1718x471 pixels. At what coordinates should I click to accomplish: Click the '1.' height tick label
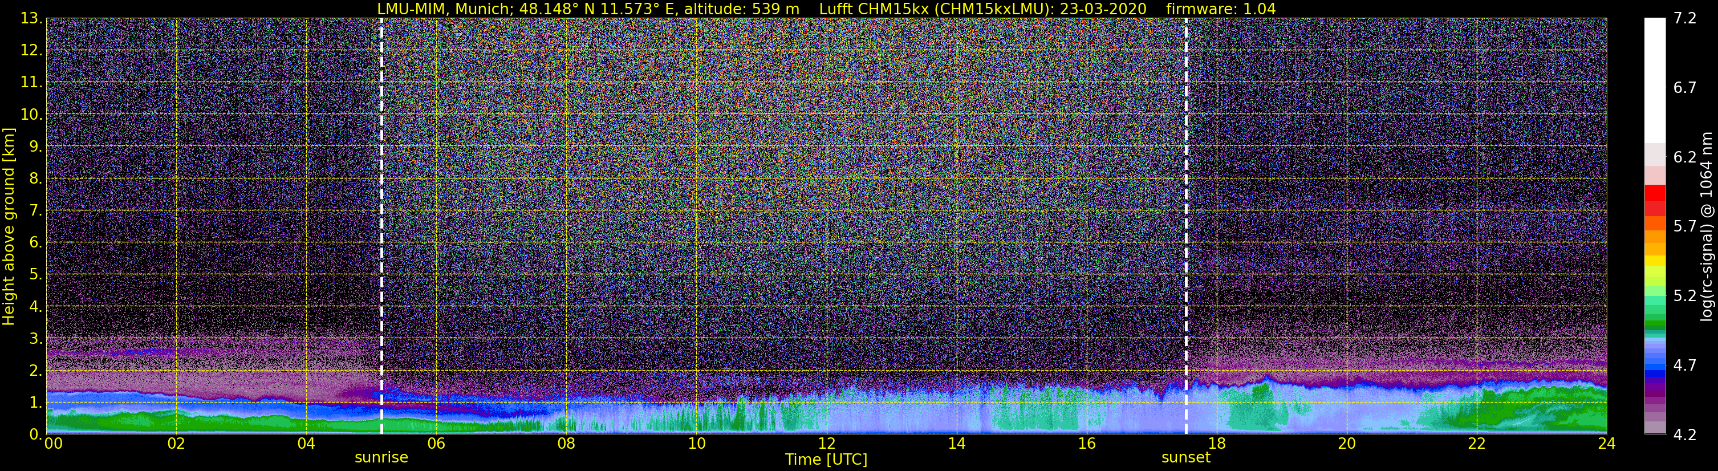(x=36, y=402)
